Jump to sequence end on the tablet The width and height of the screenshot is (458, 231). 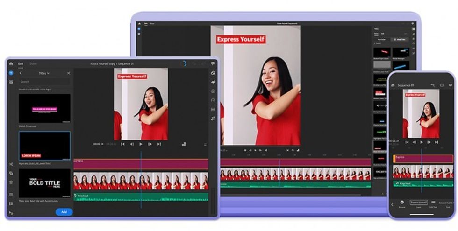tap(159, 144)
